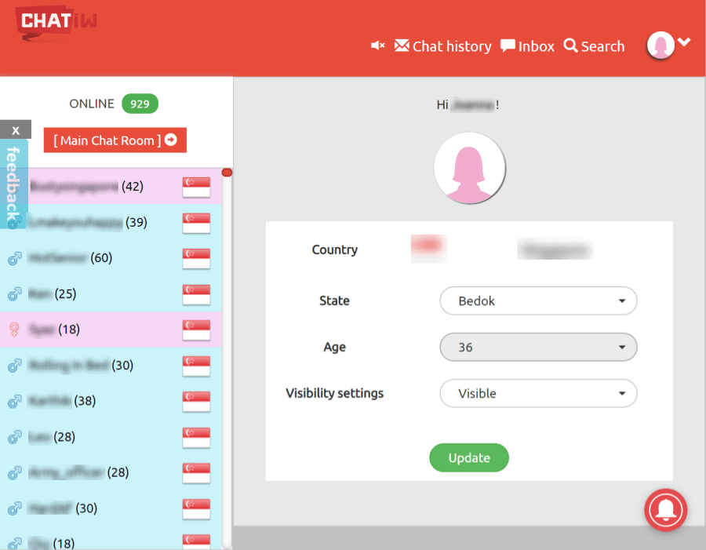The image size is (706, 550).
Task: Click the large pink profile picture
Action: tap(469, 168)
